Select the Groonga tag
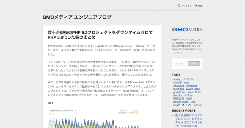Image resolution: width=245 pixels, height=128 pixels. click(x=191, y=86)
